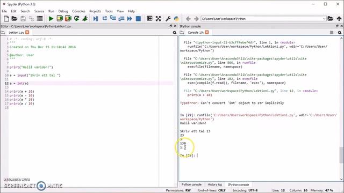Switch to the bottom IPython console tab
This screenshot has width=344, height=193.
tap(239, 184)
